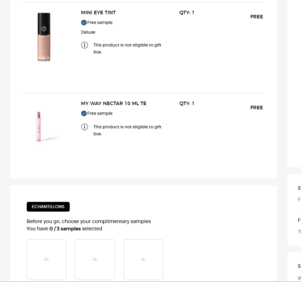Open the My Way Nectar spray image
Image resolution: width=301 pixels, height=282 pixels.
click(x=38, y=127)
